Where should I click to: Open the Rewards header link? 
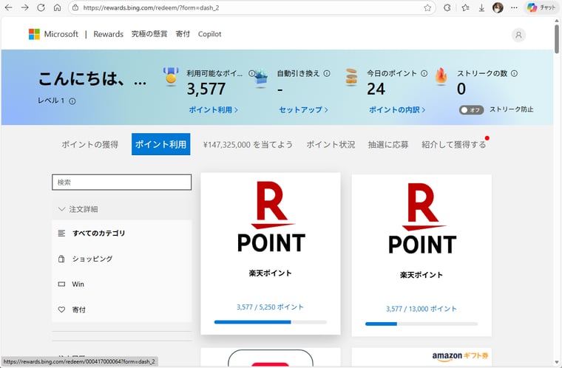click(x=108, y=34)
